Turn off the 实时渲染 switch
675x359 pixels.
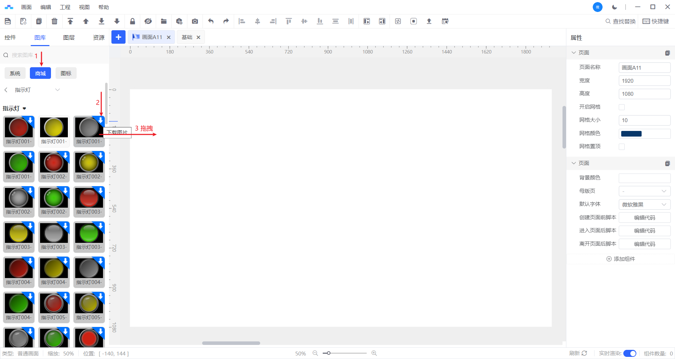tap(629, 353)
